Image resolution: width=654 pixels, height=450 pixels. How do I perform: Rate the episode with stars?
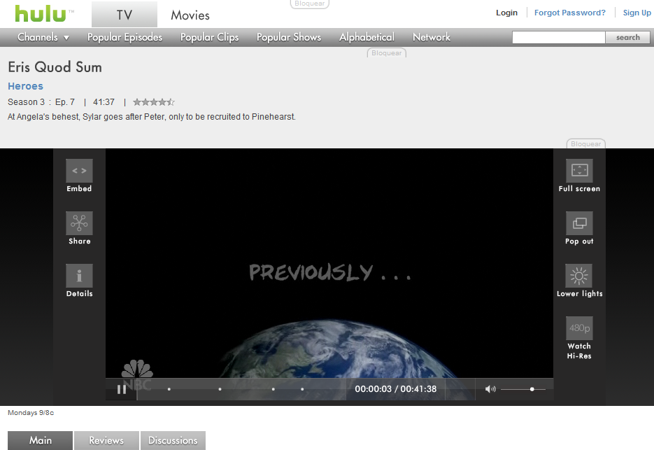tap(153, 102)
